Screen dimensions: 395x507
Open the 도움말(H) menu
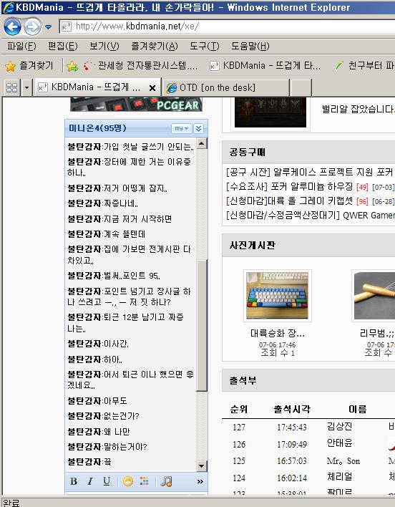coord(250,47)
